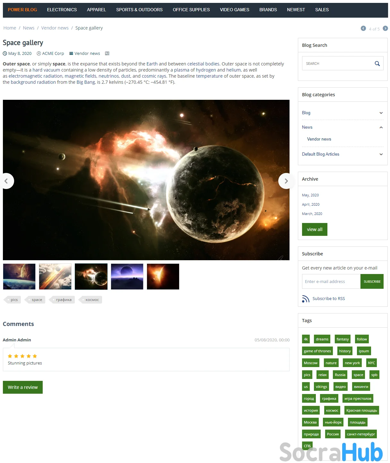Screen dimensions: 390x463
Task: Open the Video Games menu
Action: tap(235, 10)
